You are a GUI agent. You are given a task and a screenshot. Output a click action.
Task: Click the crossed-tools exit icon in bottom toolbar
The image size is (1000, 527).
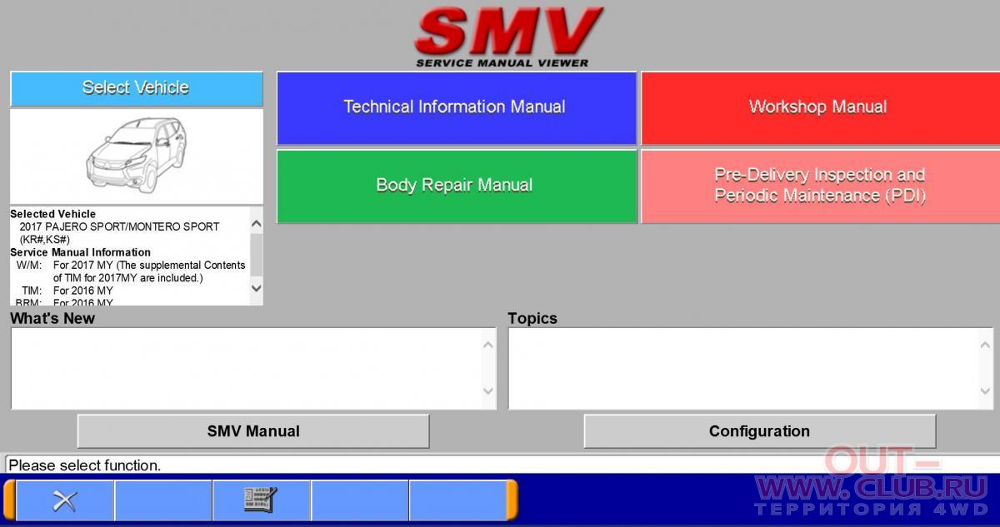coord(65,500)
